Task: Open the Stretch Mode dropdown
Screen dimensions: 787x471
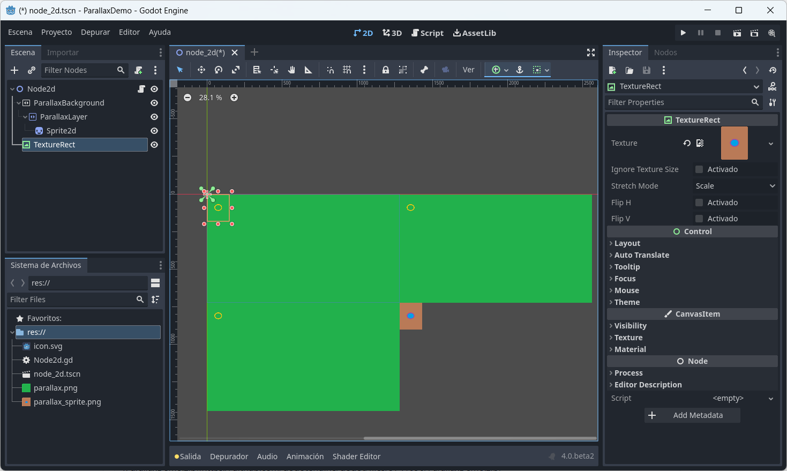Action: pos(736,186)
